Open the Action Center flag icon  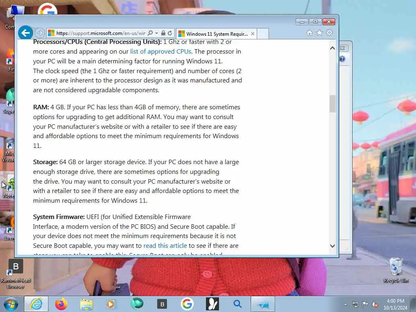click(365, 304)
